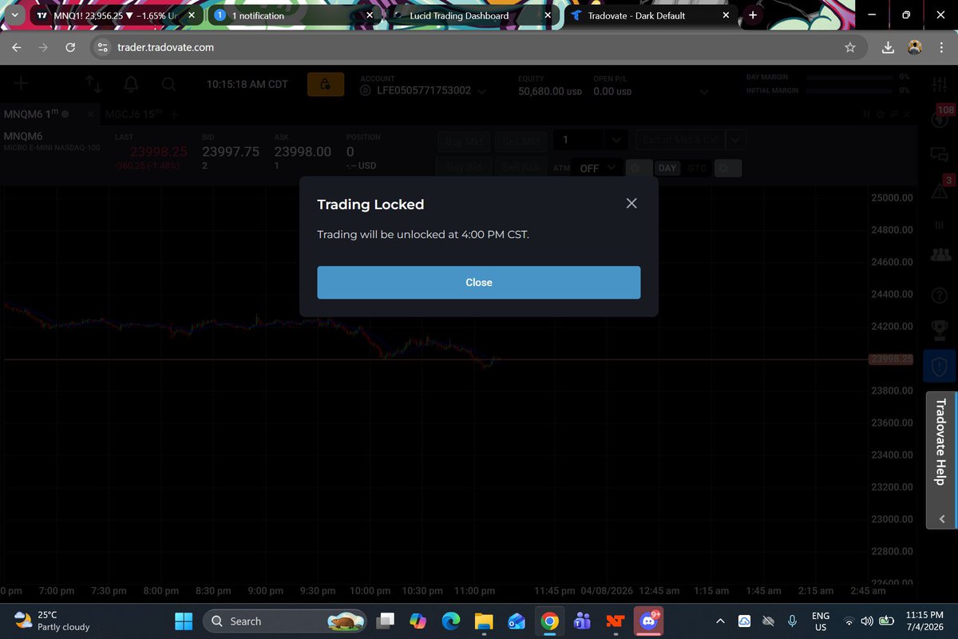Open Discord from the taskbar

click(647, 621)
